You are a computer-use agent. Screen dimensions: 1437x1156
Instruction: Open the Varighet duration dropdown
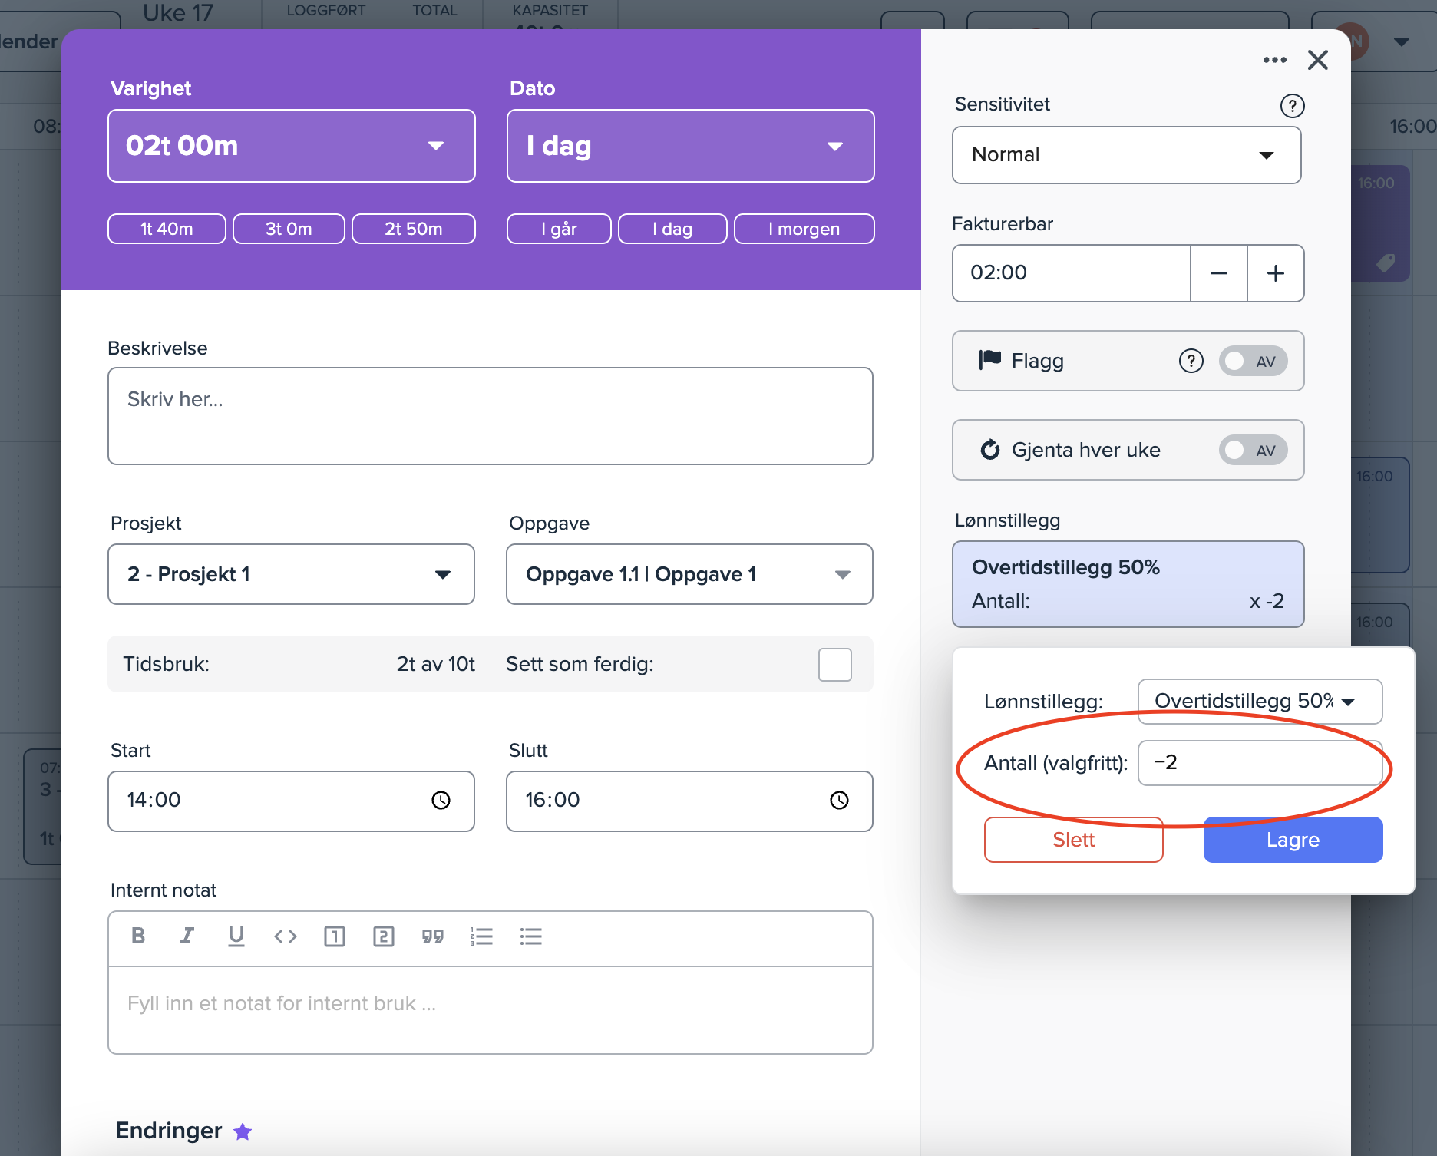click(x=291, y=146)
